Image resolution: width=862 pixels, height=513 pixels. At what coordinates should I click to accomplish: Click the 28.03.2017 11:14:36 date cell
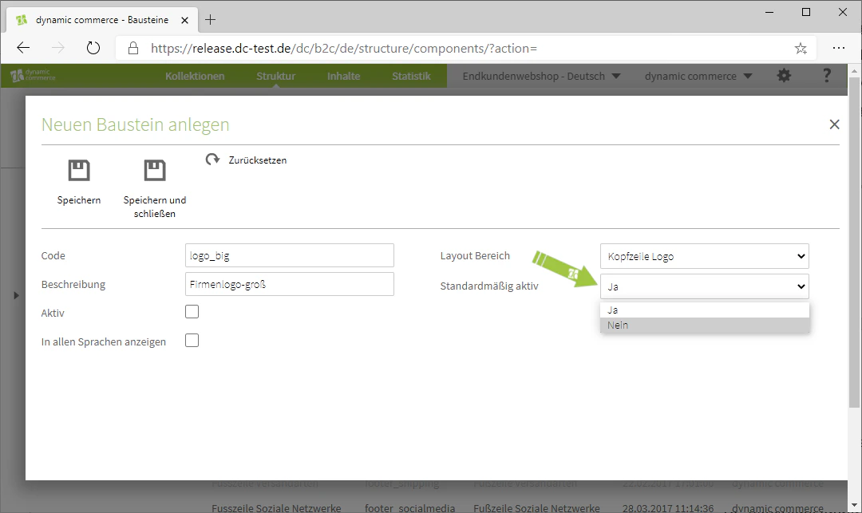click(668, 508)
